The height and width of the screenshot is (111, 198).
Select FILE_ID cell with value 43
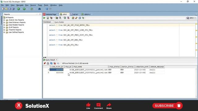(68, 70)
